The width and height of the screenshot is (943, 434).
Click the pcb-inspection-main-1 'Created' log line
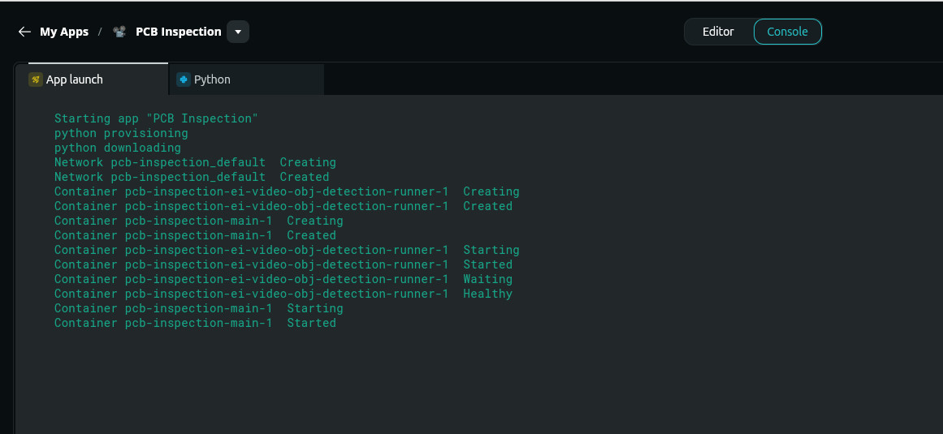195,235
